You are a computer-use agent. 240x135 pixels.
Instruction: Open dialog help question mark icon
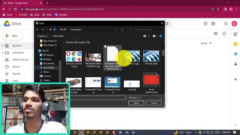(160, 36)
